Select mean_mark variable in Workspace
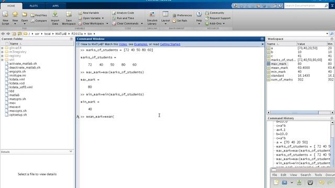Viewport: 335px width, 188px height. pyautogui.click(x=280, y=68)
